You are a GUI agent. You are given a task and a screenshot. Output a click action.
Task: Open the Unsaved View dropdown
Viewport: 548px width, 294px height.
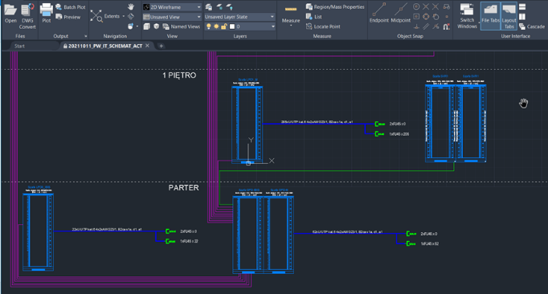click(172, 17)
